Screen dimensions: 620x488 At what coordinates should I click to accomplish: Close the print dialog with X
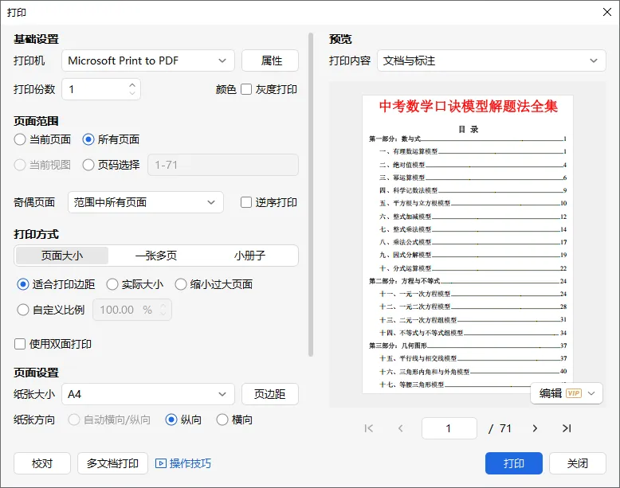tap(607, 12)
